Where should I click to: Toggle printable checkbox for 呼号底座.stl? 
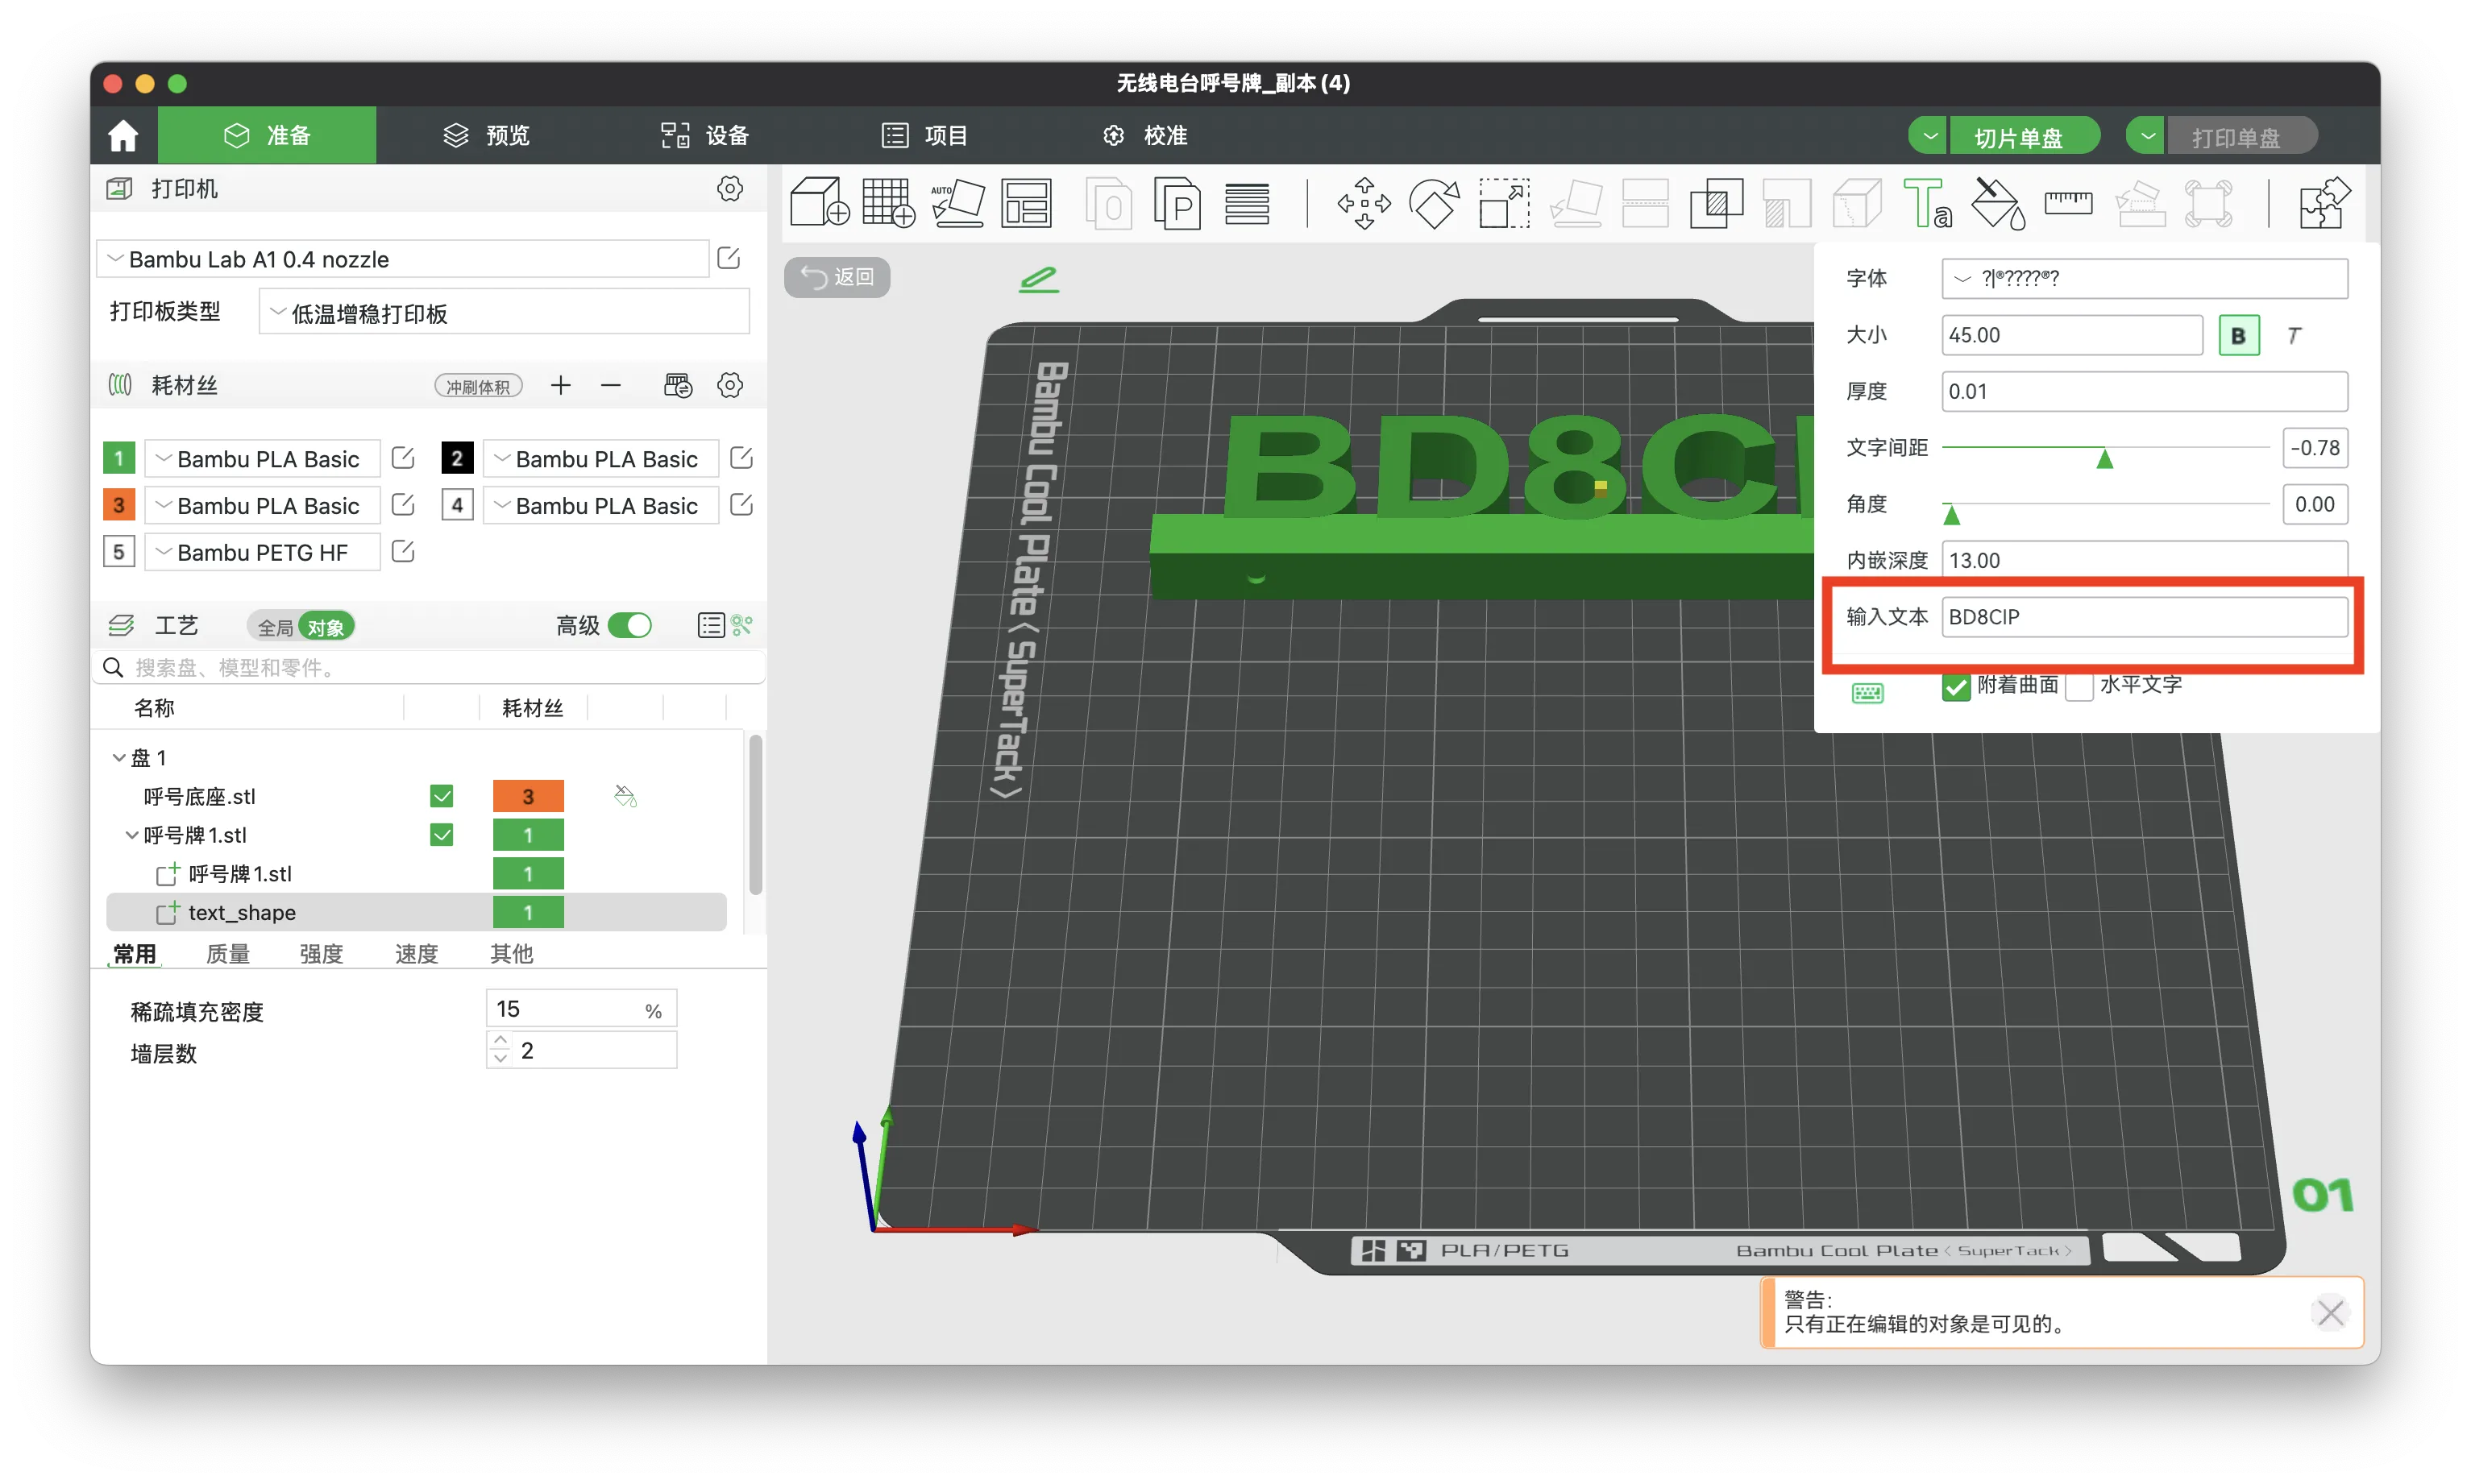pyautogui.click(x=441, y=796)
